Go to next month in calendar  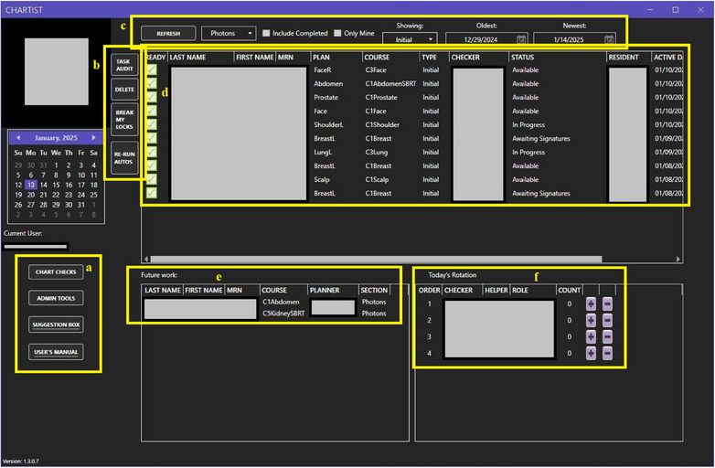(93, 138)
